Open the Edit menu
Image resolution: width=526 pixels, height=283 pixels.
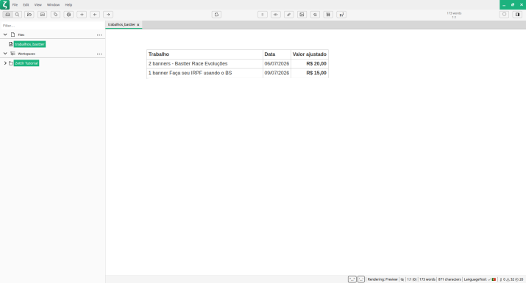(26, 4)
